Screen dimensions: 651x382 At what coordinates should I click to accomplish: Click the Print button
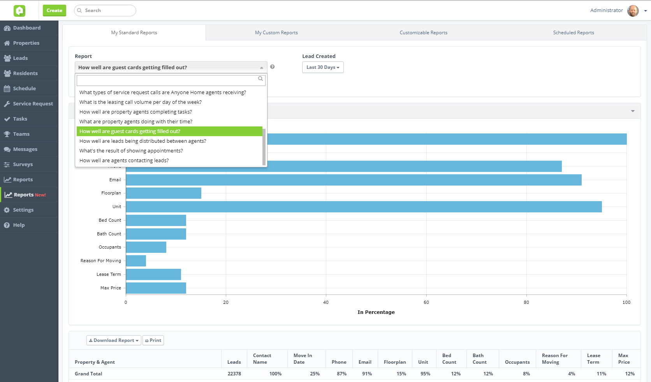[153, 340]
